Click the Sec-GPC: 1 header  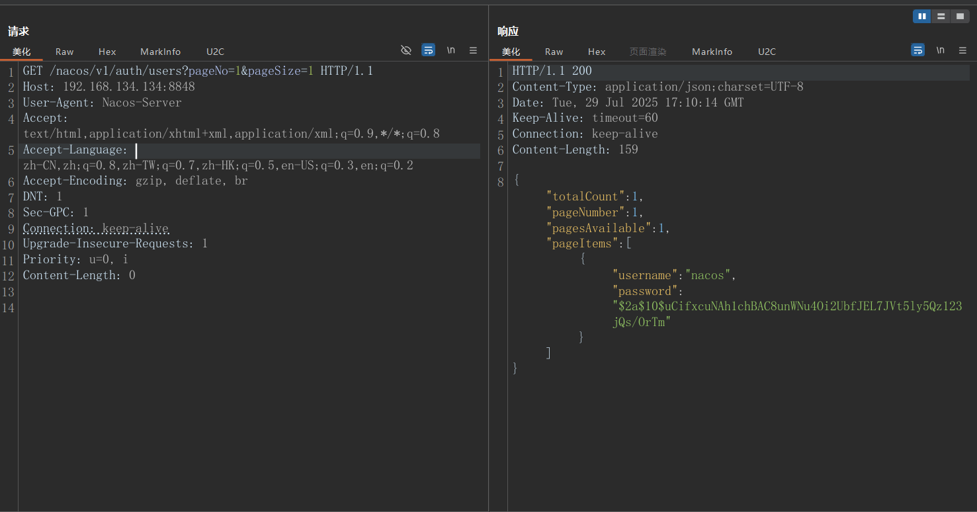56,212
